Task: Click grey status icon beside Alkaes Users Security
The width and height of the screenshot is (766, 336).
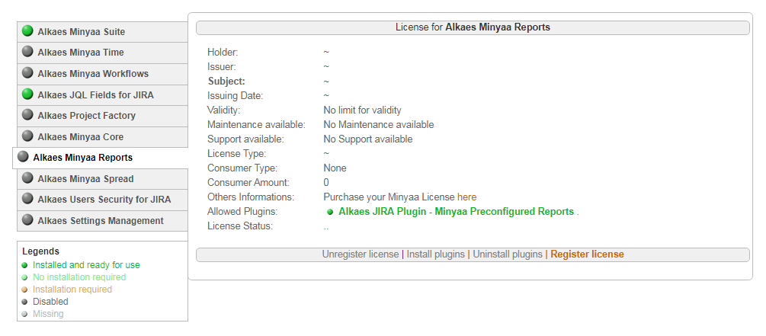Action: (x=28, y=199)
